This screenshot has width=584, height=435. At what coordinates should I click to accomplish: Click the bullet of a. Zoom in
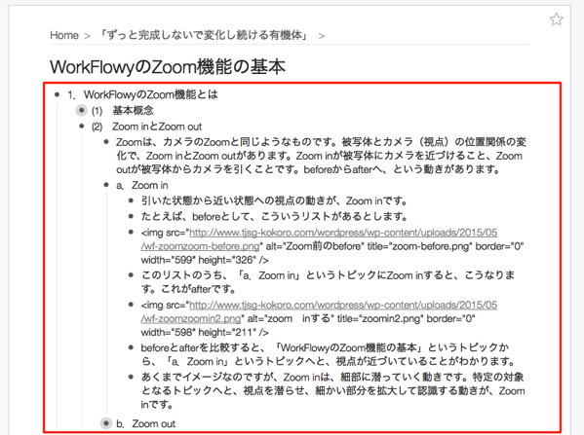click(106, 185)
